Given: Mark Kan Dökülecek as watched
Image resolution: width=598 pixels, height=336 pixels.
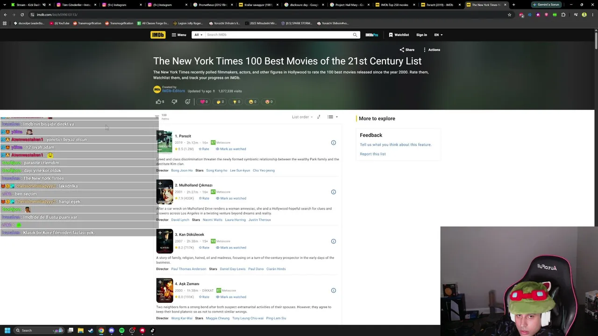Looking at the screenshot, I should [x=231, y=247].
